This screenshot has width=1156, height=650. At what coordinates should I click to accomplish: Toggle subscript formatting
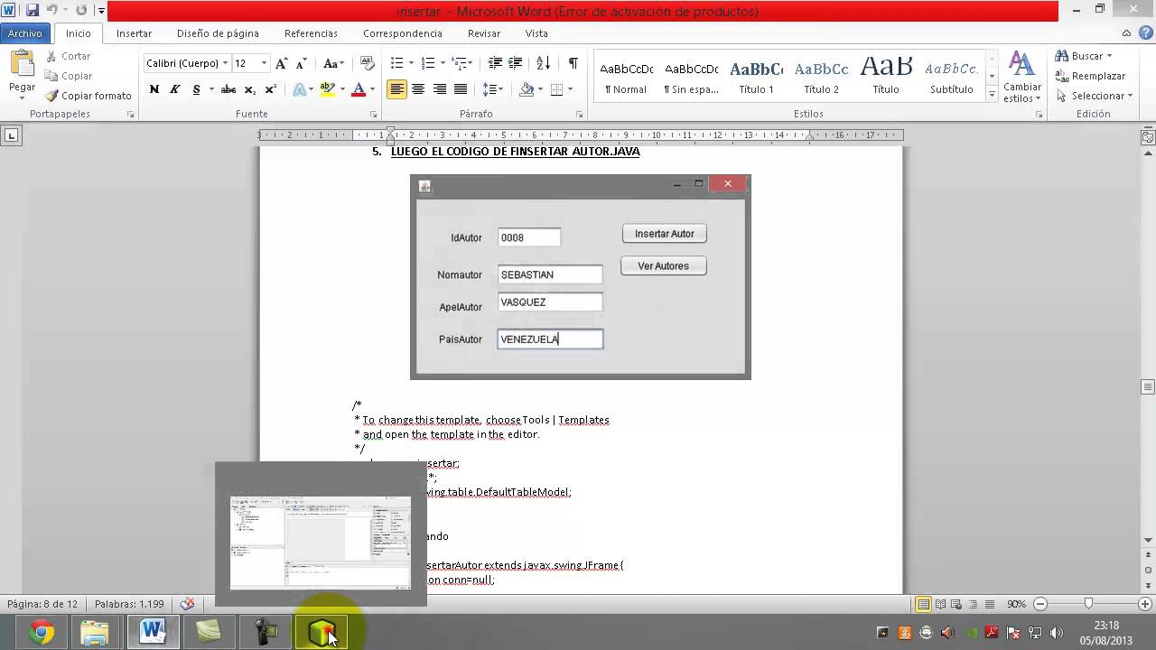[x=250, y=89]
